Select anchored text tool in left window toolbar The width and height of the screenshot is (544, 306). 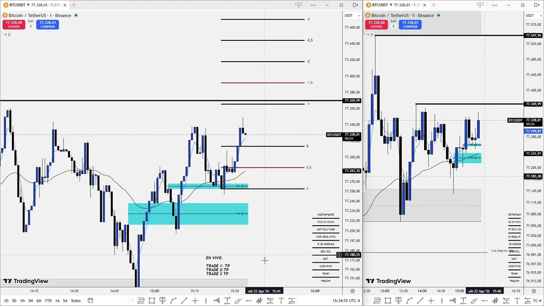pyautogui.click(x=162, y=301)
